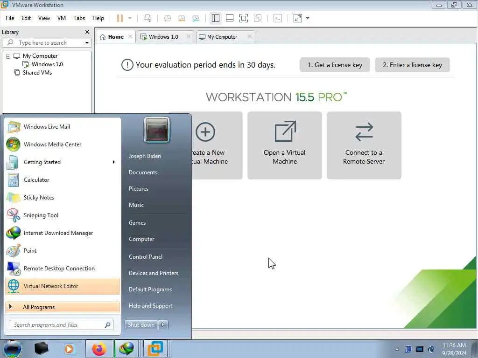Collapse the My Computer tree node
The image size is (478, 358).
(x=8, y=56)
